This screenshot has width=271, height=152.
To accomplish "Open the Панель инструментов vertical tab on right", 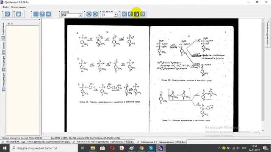I will click(x=267, y=33).
